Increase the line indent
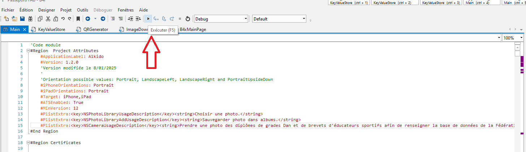 (x=138, y=19)
